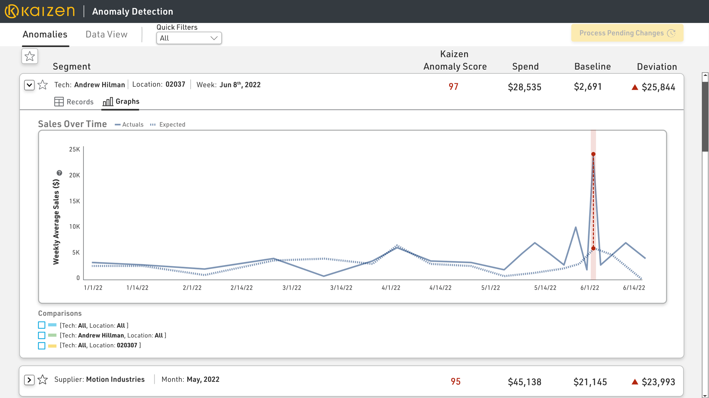709x398 pixels.
Task: Expand the Motion Industries anomaly row
Action: 29,380
